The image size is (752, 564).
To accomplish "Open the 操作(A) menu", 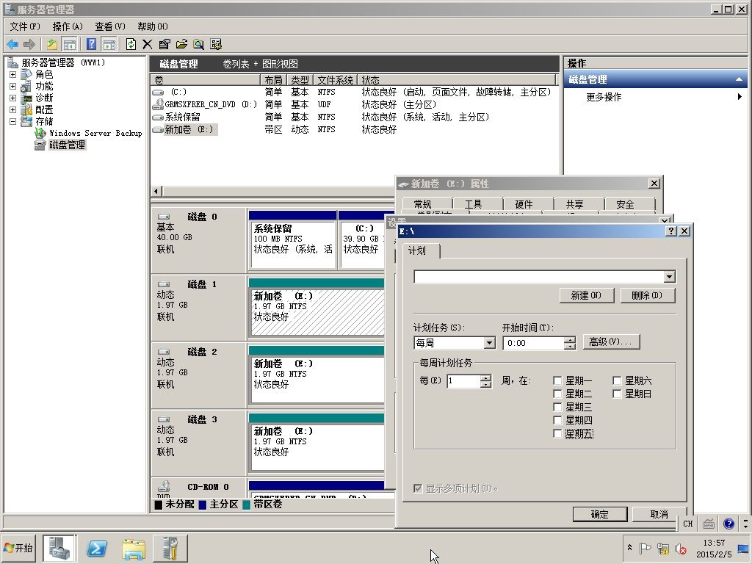I will 68,26.
